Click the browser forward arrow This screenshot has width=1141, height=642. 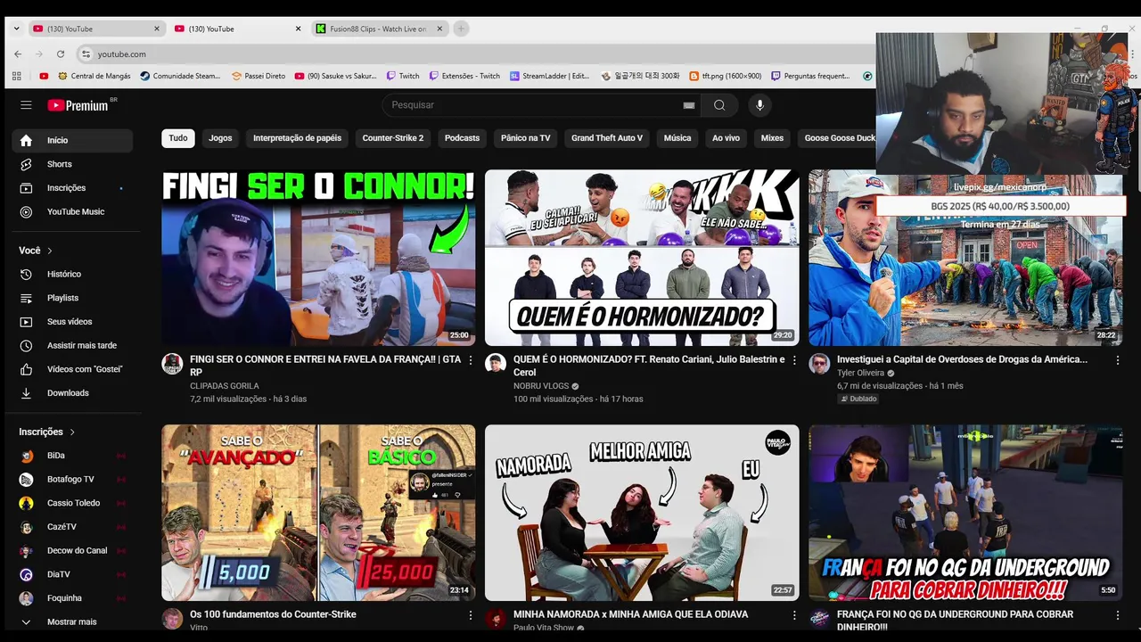(39, 54)
